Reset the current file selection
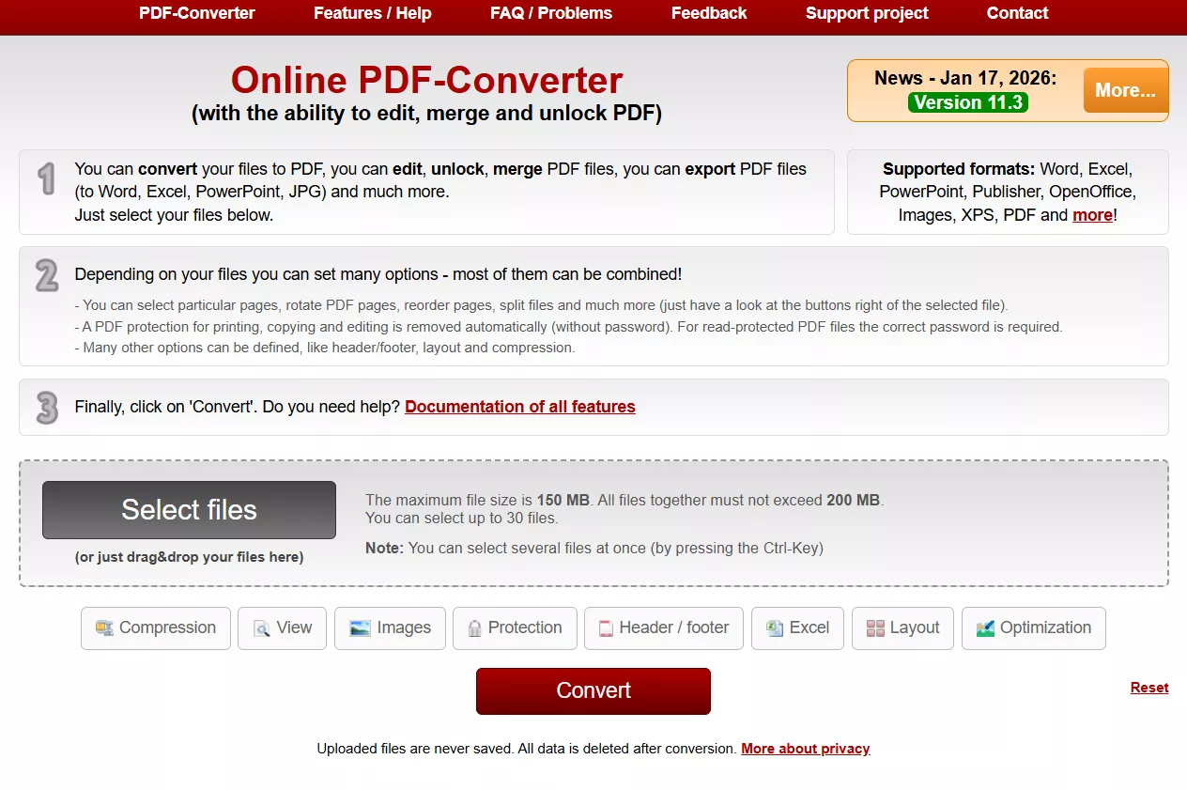1187x790 pixels. (x=1148, y=687)
